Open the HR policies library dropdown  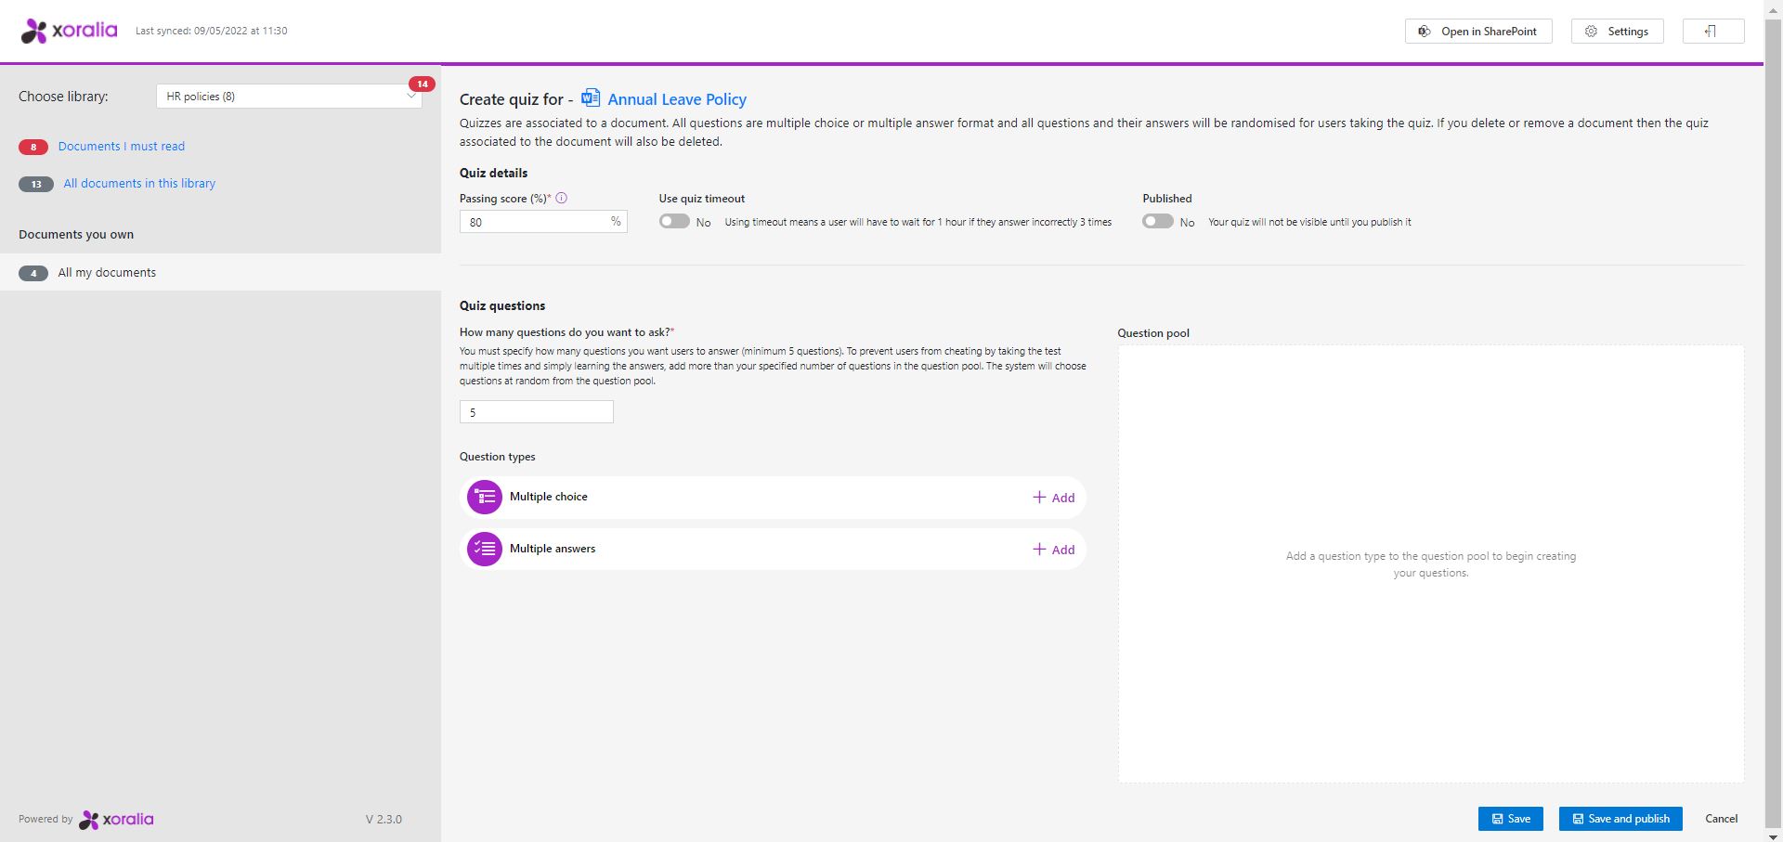click(289, 97)
